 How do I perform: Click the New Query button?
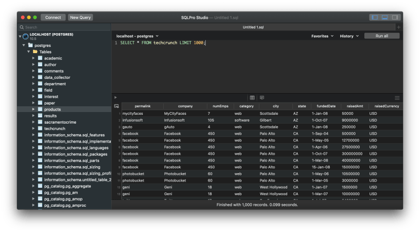point(80,17)
